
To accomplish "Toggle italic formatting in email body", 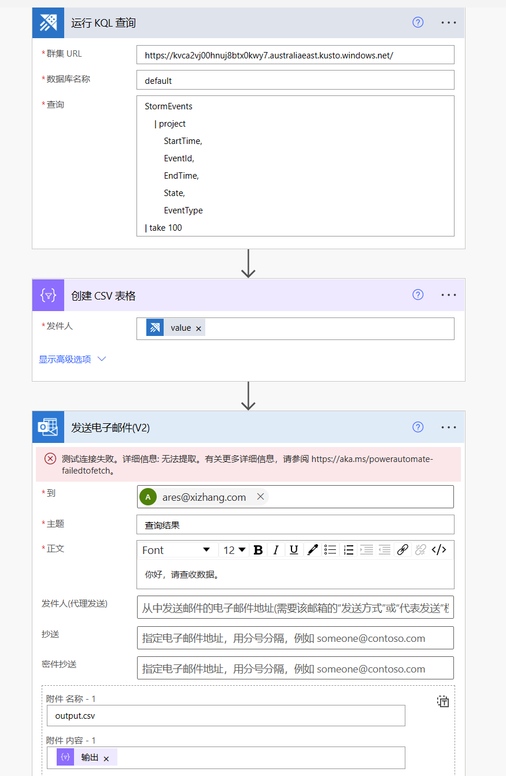I will [x=276, y=550].
